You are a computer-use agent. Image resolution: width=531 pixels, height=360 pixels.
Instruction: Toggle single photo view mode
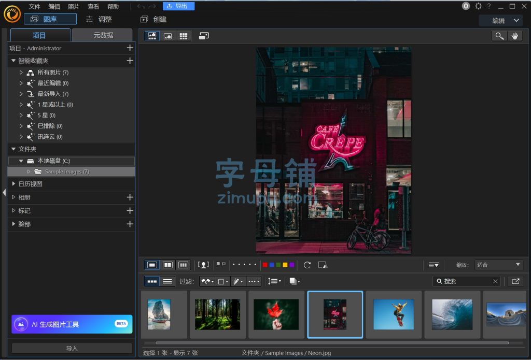[152, 265]
